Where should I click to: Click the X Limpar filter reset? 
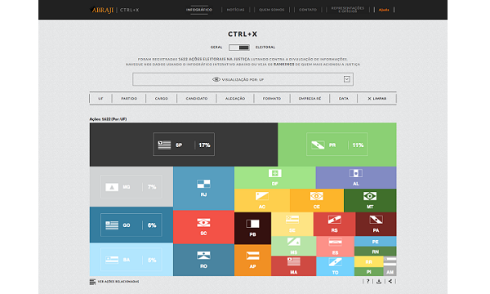376,99
